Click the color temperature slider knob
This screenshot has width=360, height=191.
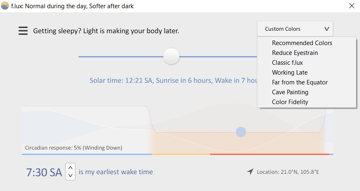[x=171, y=56]
